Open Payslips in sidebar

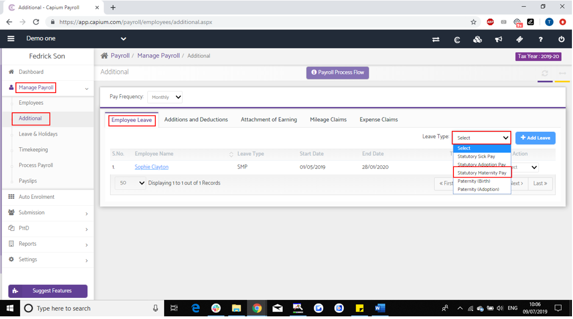tap(28, 181)
